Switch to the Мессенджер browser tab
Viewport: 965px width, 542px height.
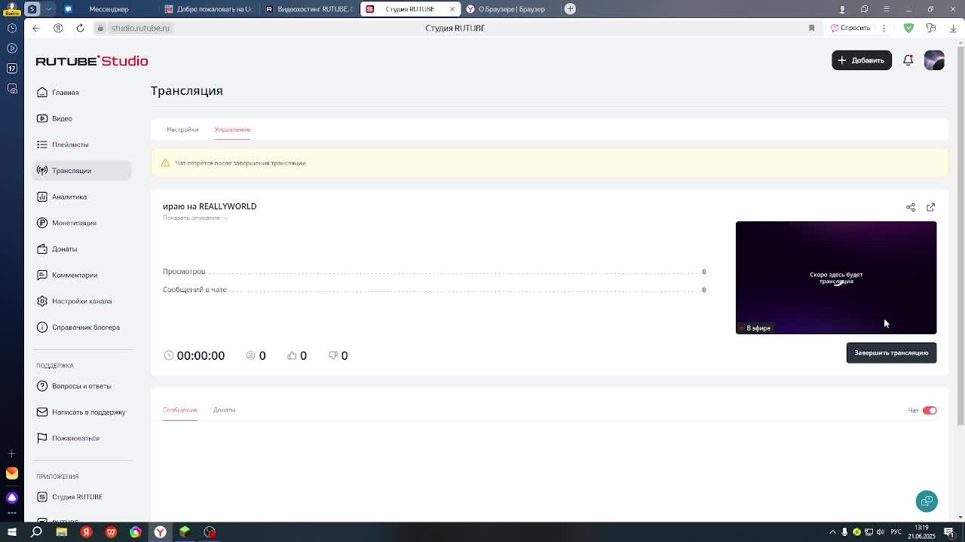point(109,9)
